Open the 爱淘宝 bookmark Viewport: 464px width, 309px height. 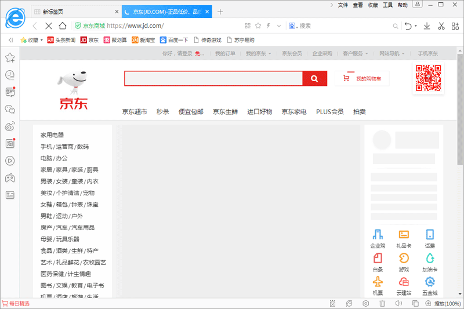pyautogui.click(x=143, y=40)
